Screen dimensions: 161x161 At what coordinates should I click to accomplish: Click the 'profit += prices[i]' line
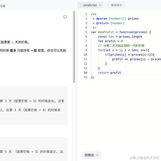[x=136, y=59]
